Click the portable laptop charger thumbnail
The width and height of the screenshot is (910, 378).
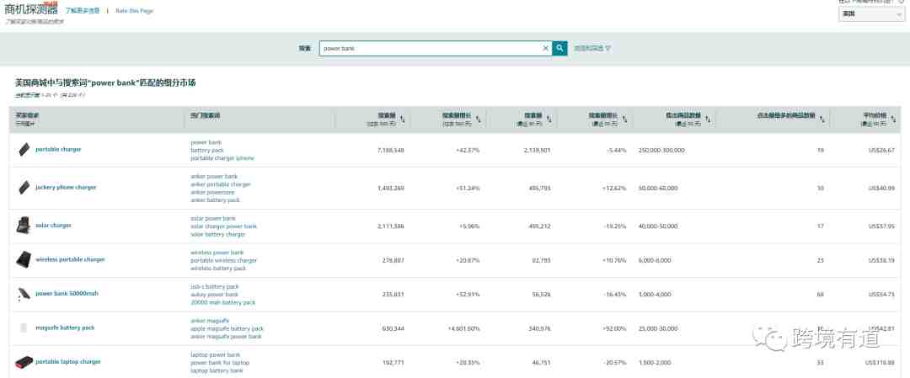click(x=24, y=362)
